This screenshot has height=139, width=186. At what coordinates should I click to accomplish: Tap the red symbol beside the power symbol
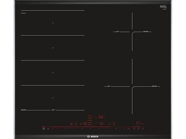(x=48, y=129)
